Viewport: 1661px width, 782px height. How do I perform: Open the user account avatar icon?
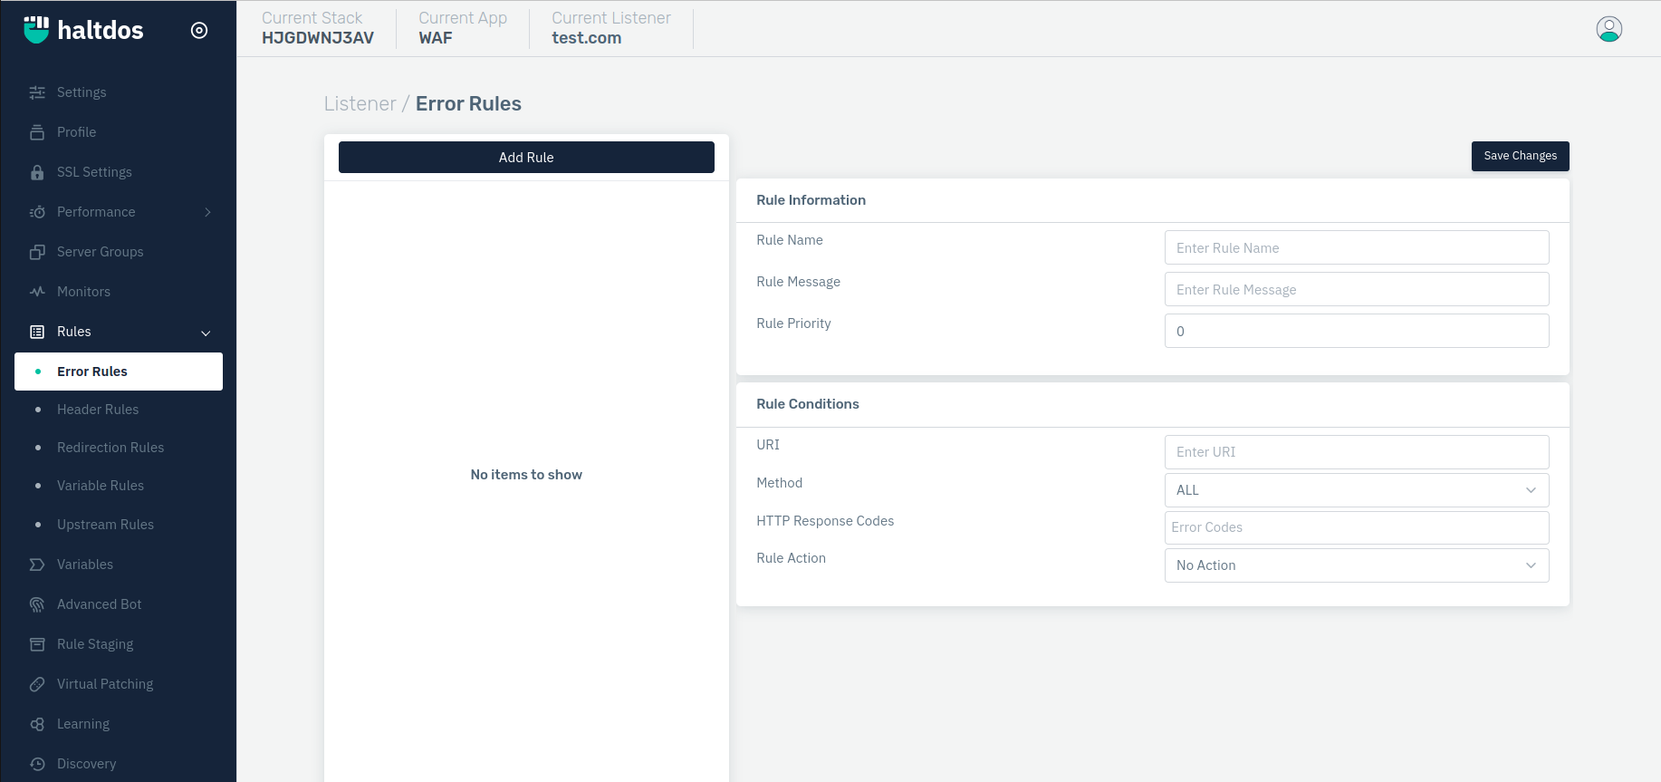coord(1609,29)
